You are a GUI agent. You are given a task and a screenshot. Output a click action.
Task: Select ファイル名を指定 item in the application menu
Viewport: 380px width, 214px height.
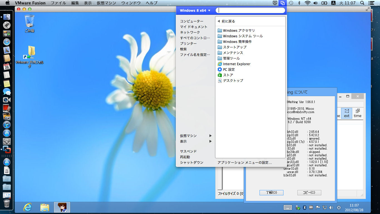point(195,55)
